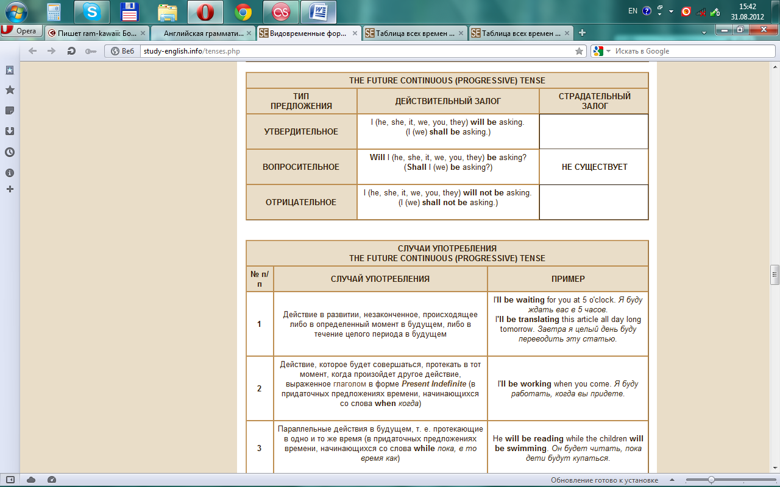Click 'Обновление готово к установке' notification
The image size is (780, 487).
pyautogui.click(x=604, y=480)
